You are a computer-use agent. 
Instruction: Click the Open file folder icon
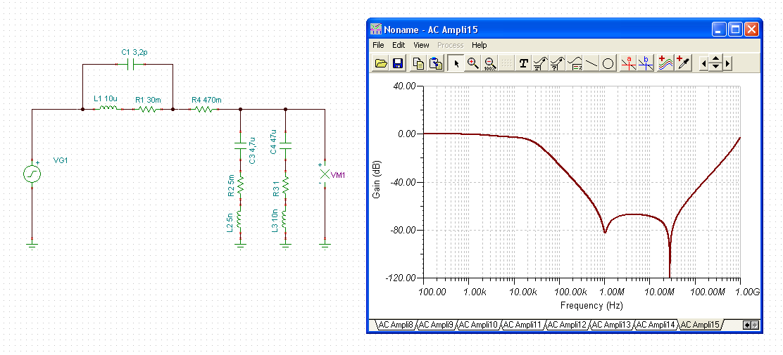[x=381, y=63]
